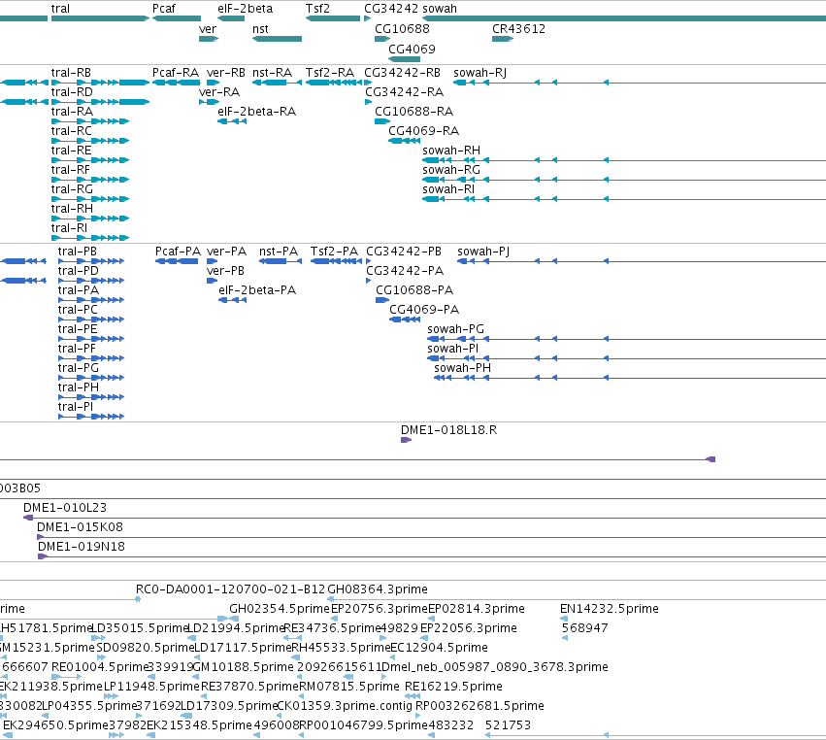Select protein label Tsf2-PA

coord(334,252)
